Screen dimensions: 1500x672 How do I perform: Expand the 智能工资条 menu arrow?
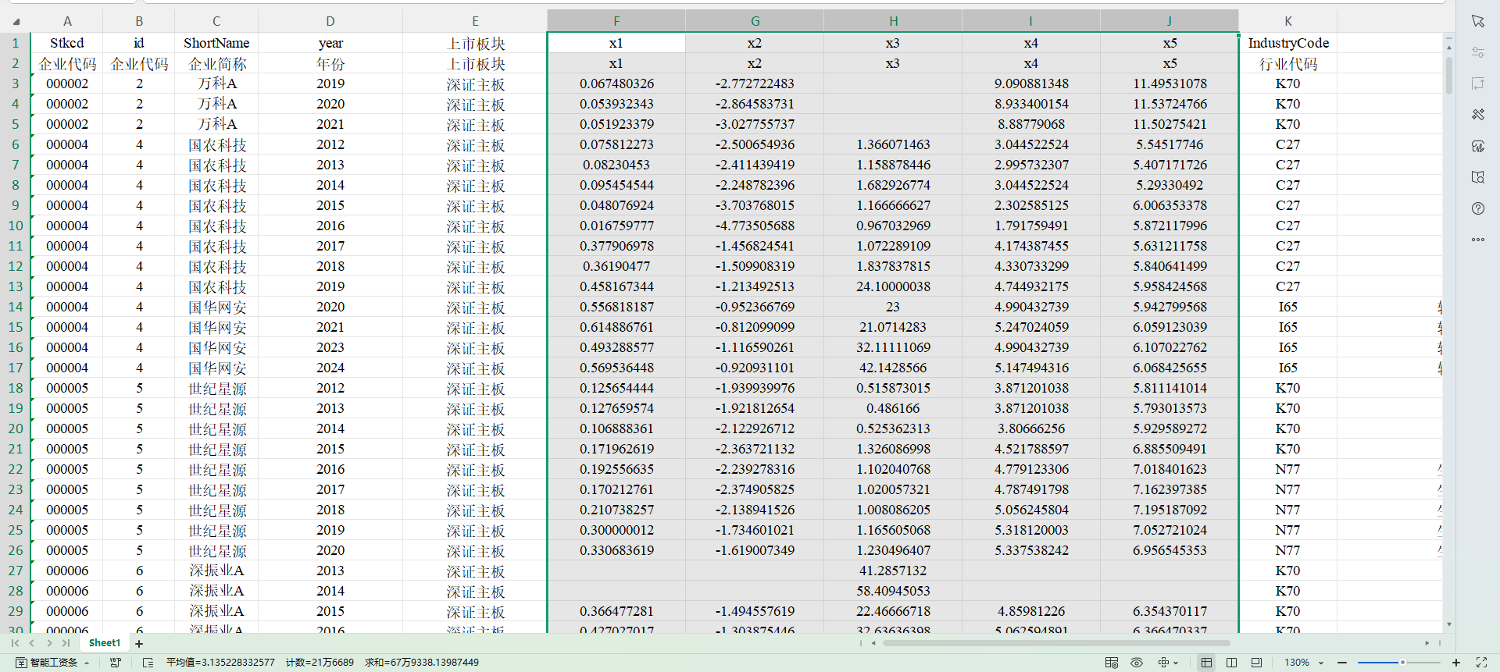click(87, 663)
